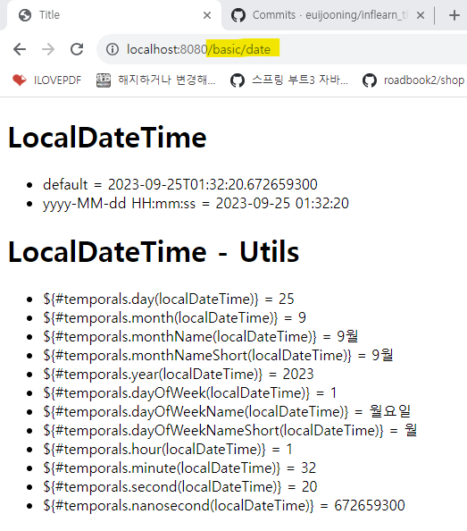Click the LocalDateTime - Utils heading
This screenshot has width=467, height=531.
(154, 251)
